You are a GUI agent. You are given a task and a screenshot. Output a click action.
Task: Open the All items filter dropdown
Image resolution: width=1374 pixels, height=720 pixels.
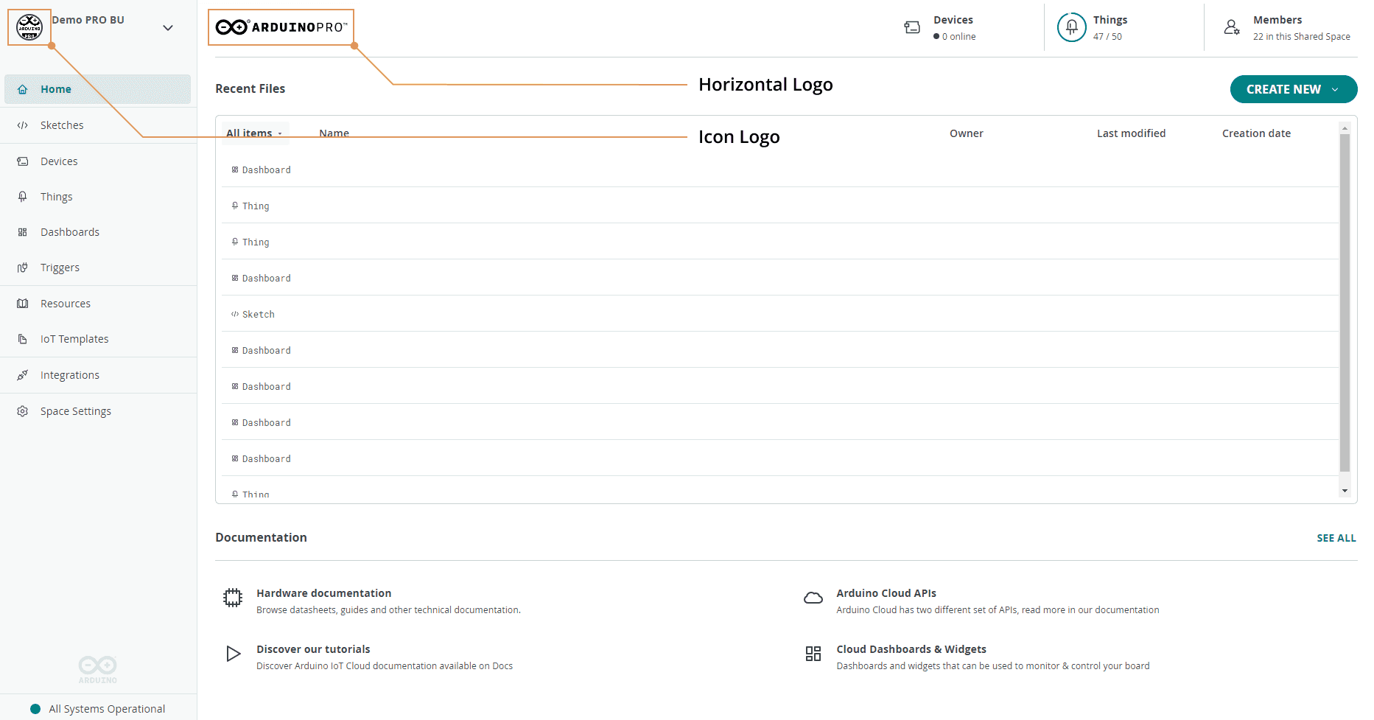pos(254,133)
